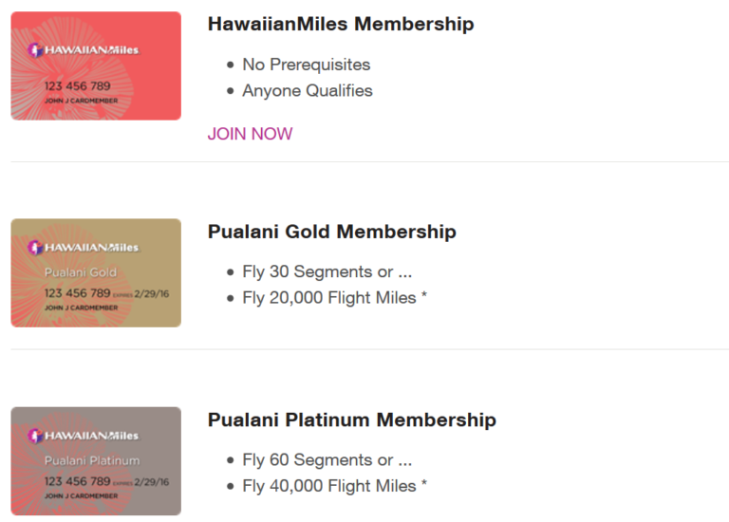Click 'Fly 30 Segments or ...' text
This screenshot has height=522, width=729.
coord(327,271)
